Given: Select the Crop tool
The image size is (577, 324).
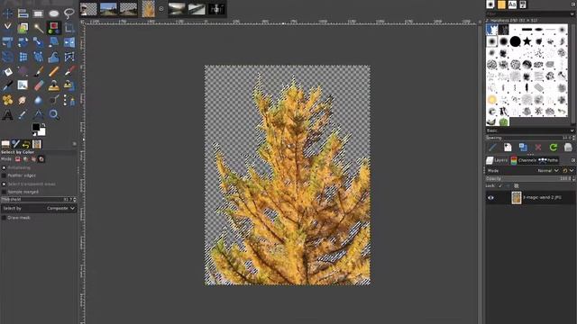Looking at the screenshot, I should pyautogui.click(x=69, y=28).
